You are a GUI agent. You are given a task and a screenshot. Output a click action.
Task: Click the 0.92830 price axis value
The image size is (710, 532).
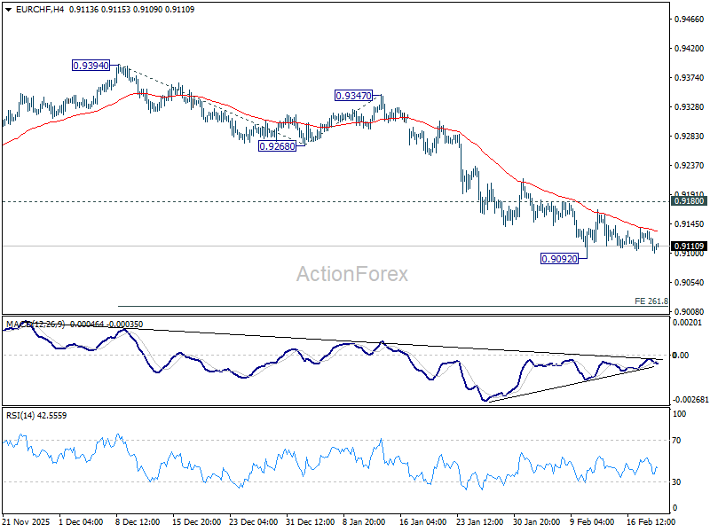coord(690,137)
